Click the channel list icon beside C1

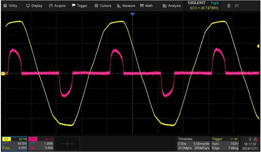229,6
